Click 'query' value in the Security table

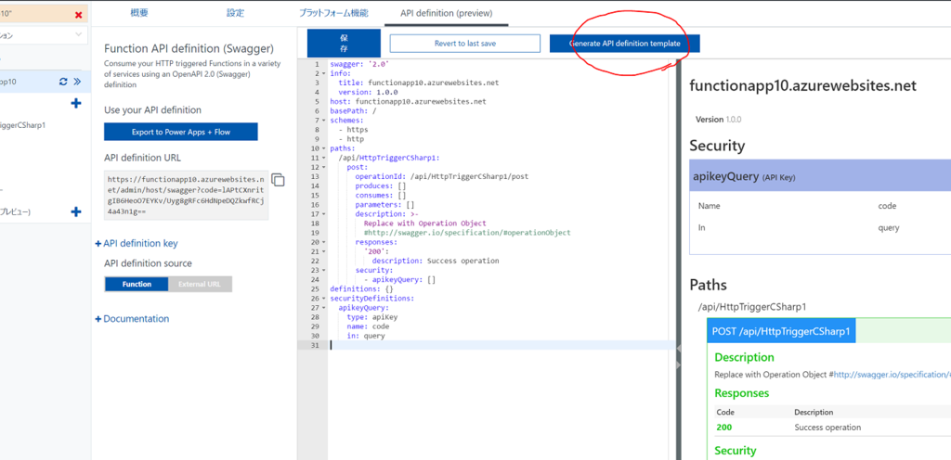click(889, 228)
